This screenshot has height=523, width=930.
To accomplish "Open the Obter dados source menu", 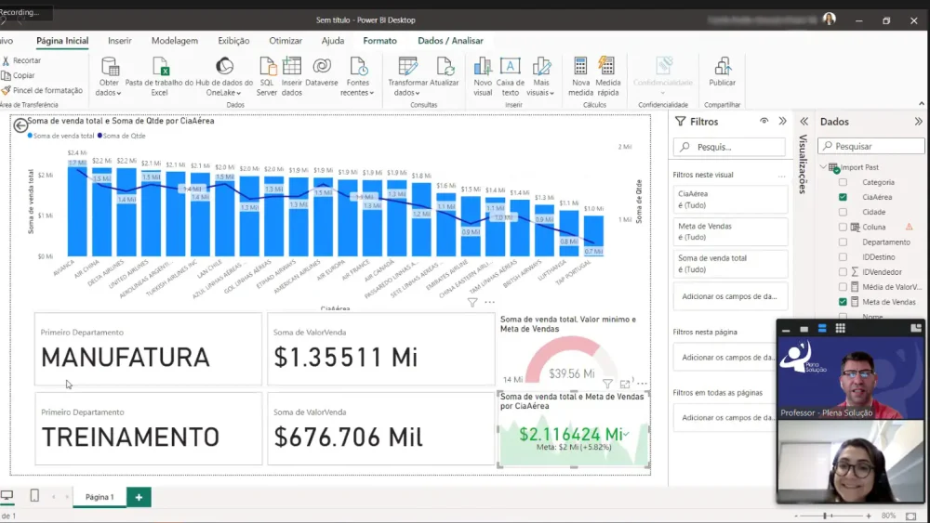I will (109, 76).
